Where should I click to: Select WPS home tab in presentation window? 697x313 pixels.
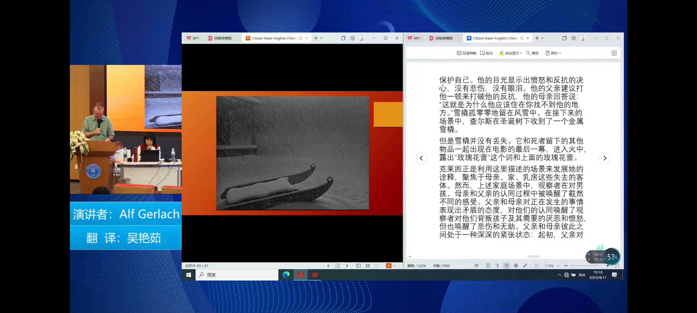[193, 38]
